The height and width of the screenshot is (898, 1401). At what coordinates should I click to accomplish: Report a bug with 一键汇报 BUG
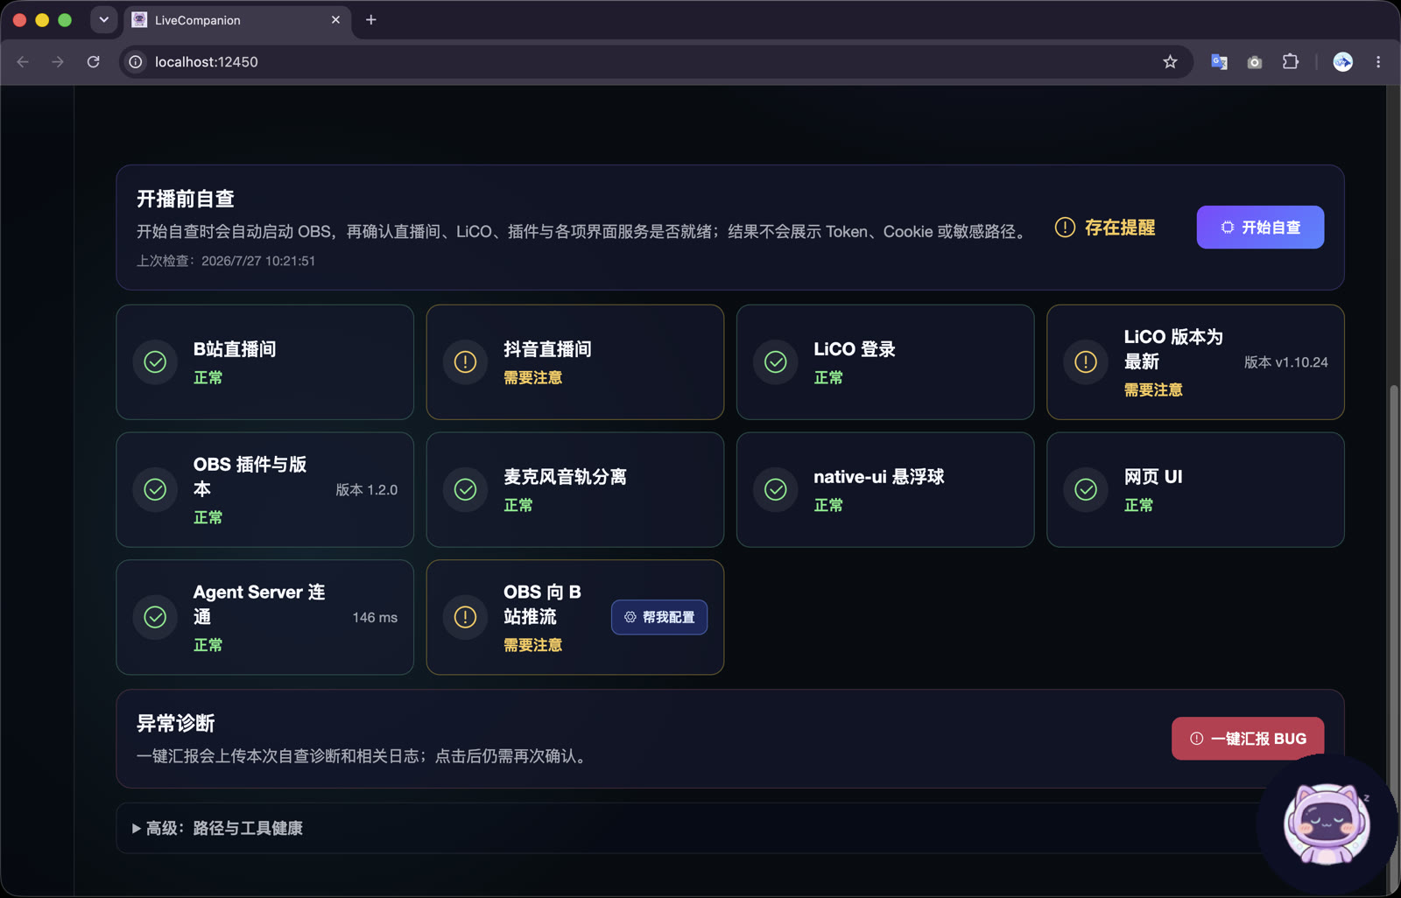1248,739
